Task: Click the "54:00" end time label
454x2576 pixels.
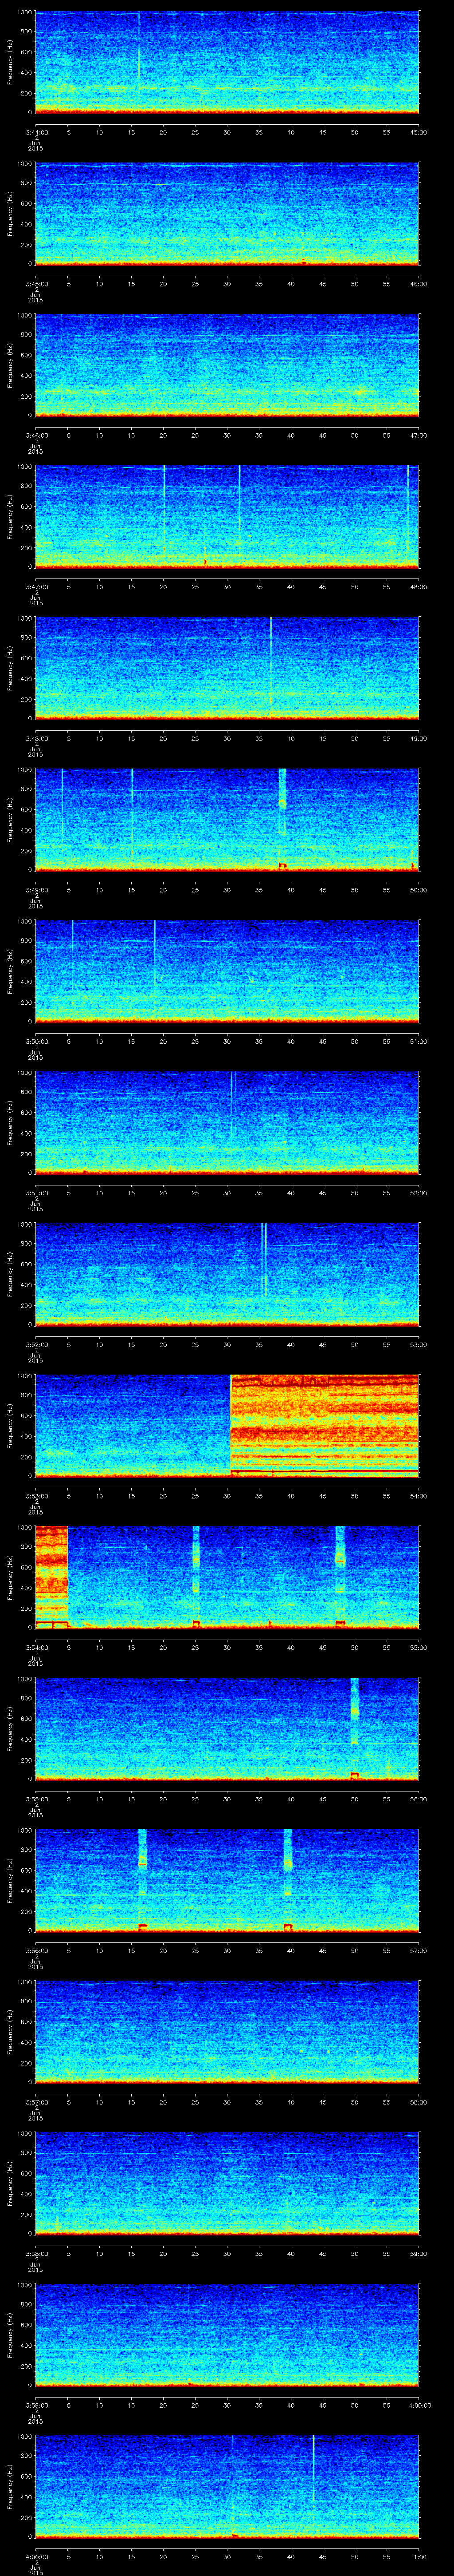Action: pos(419,1495)
